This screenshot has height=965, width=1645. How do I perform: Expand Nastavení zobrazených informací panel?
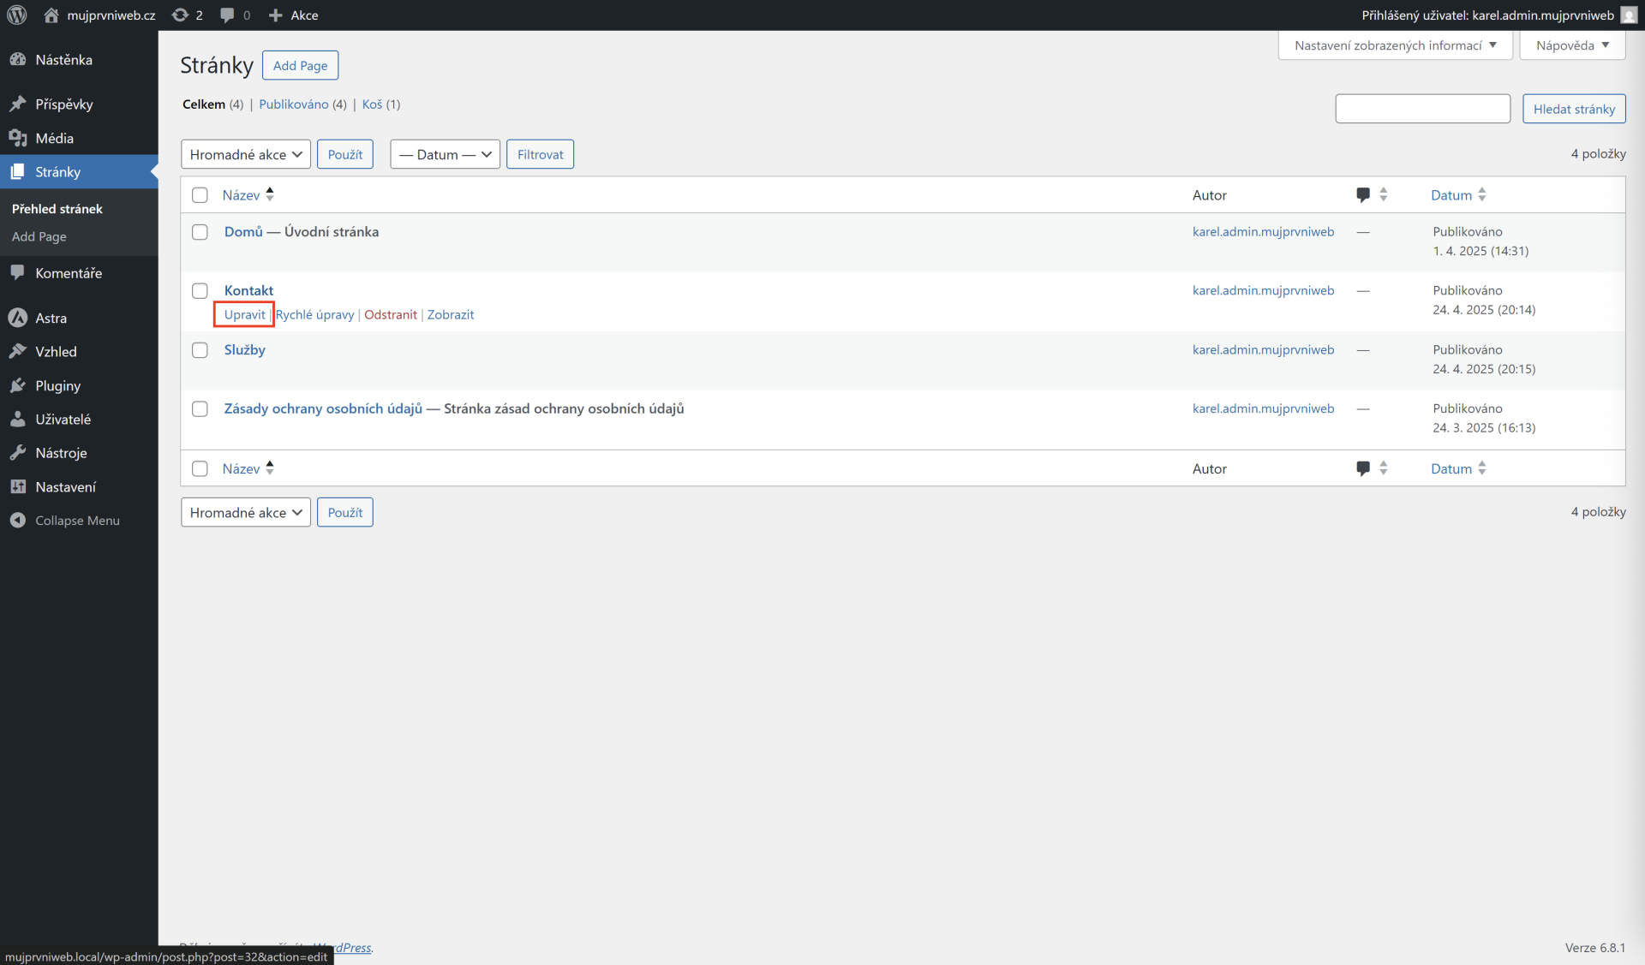click(x=1395, y=45)
